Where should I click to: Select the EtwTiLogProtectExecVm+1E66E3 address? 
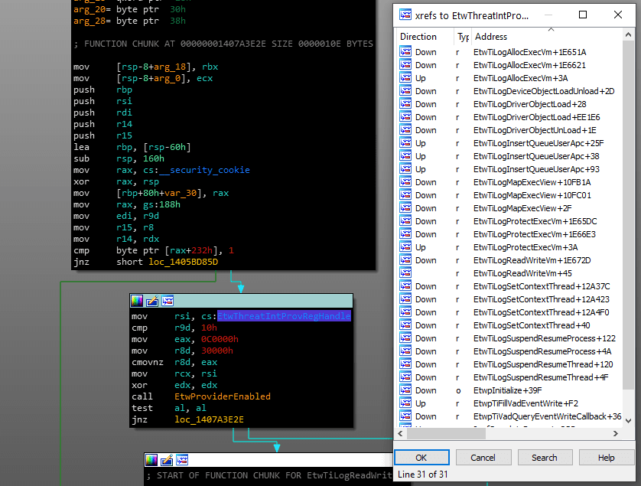[x=535, y=234]
